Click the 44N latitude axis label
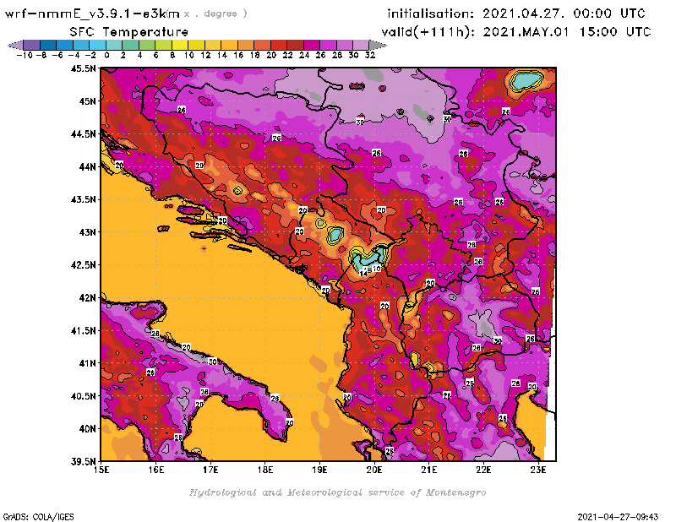This screenshot has width=676, height=522. 87,166
